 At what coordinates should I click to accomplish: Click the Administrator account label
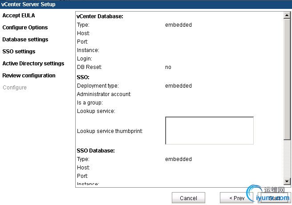click(x=104, y=94)
